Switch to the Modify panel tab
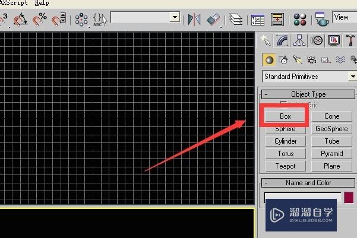This screenshot has width=357, height=238. click(282, 41)
